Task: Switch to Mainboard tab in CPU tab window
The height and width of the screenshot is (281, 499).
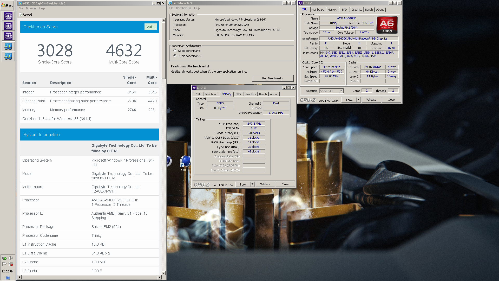Action: pyautogui.click(x=318, y=10)
